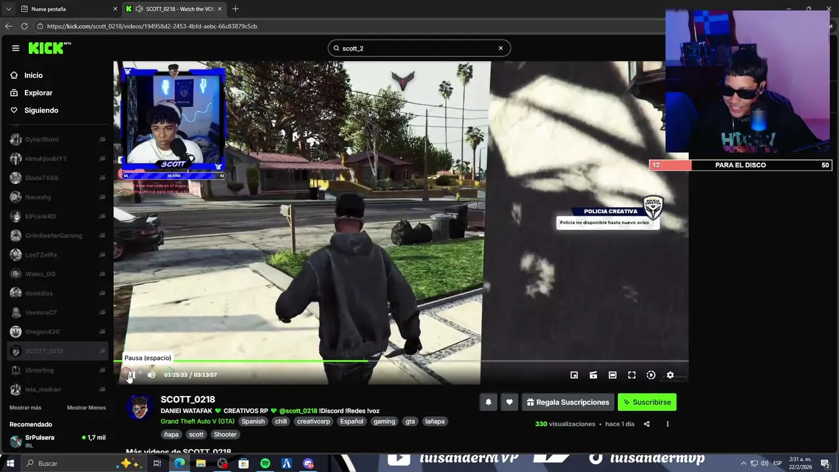Select the gta tag
839x472 pixels.
(x=410, y=422)
